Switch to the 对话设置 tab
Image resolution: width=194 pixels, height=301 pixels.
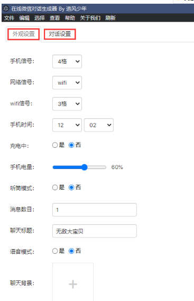(x=60, y=34)
